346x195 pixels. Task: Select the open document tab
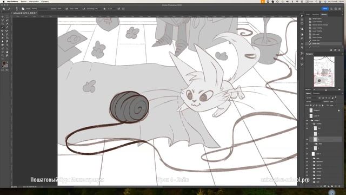24,13
